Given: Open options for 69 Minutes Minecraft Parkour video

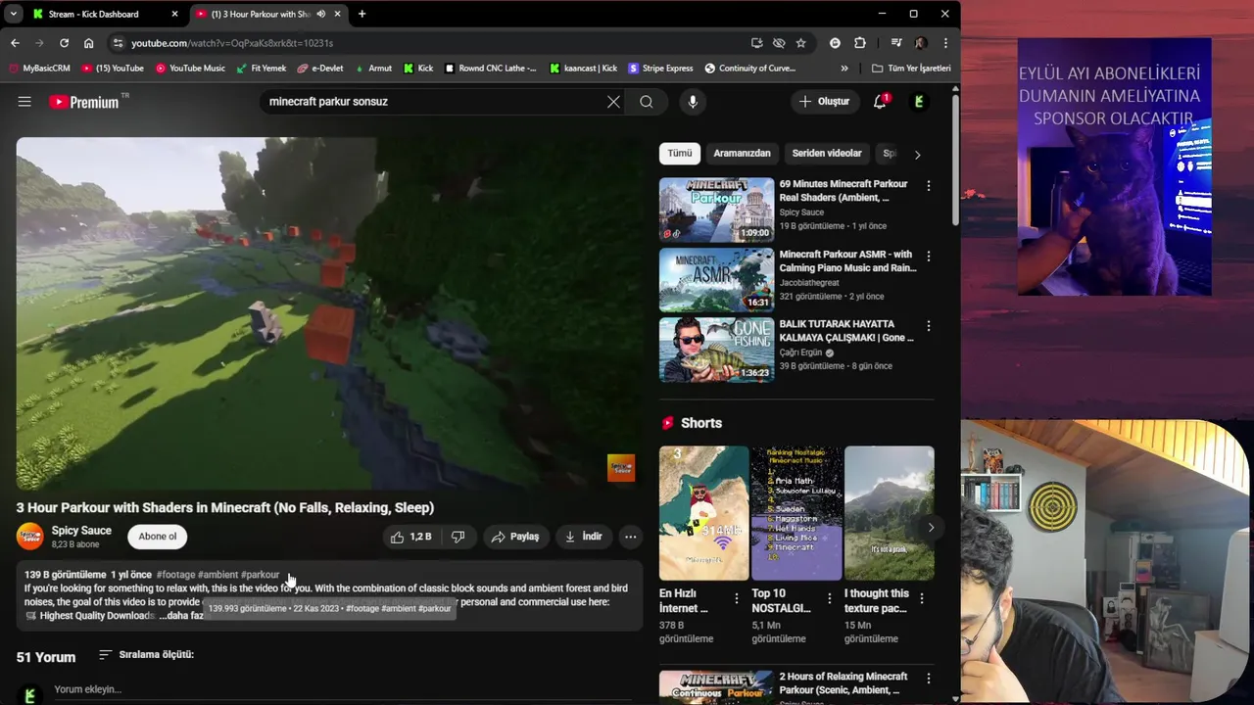Looking at the screenshot, I should click(x=929, y=186).
